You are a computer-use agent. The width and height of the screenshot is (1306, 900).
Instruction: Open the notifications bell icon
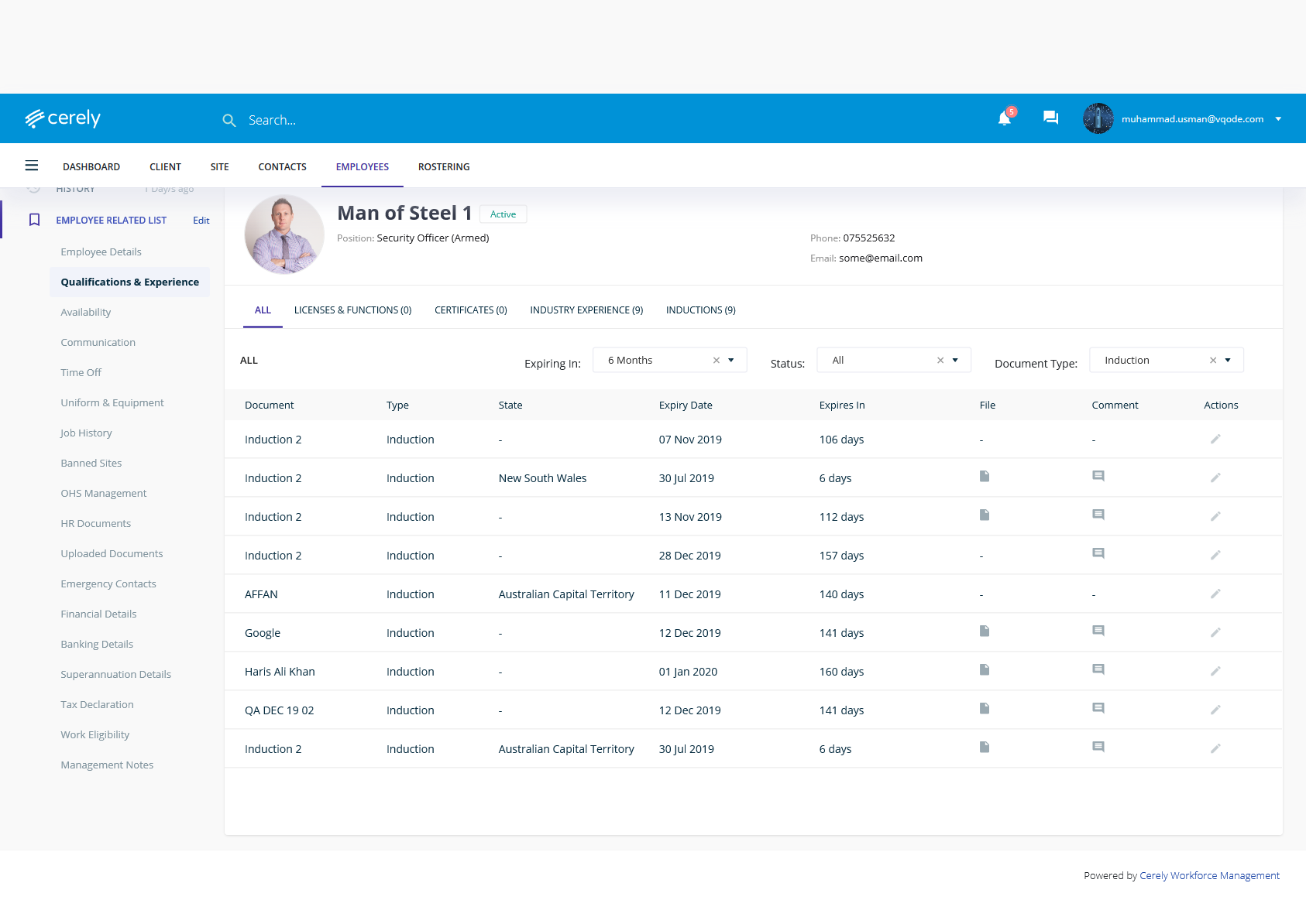point(1005,118)
